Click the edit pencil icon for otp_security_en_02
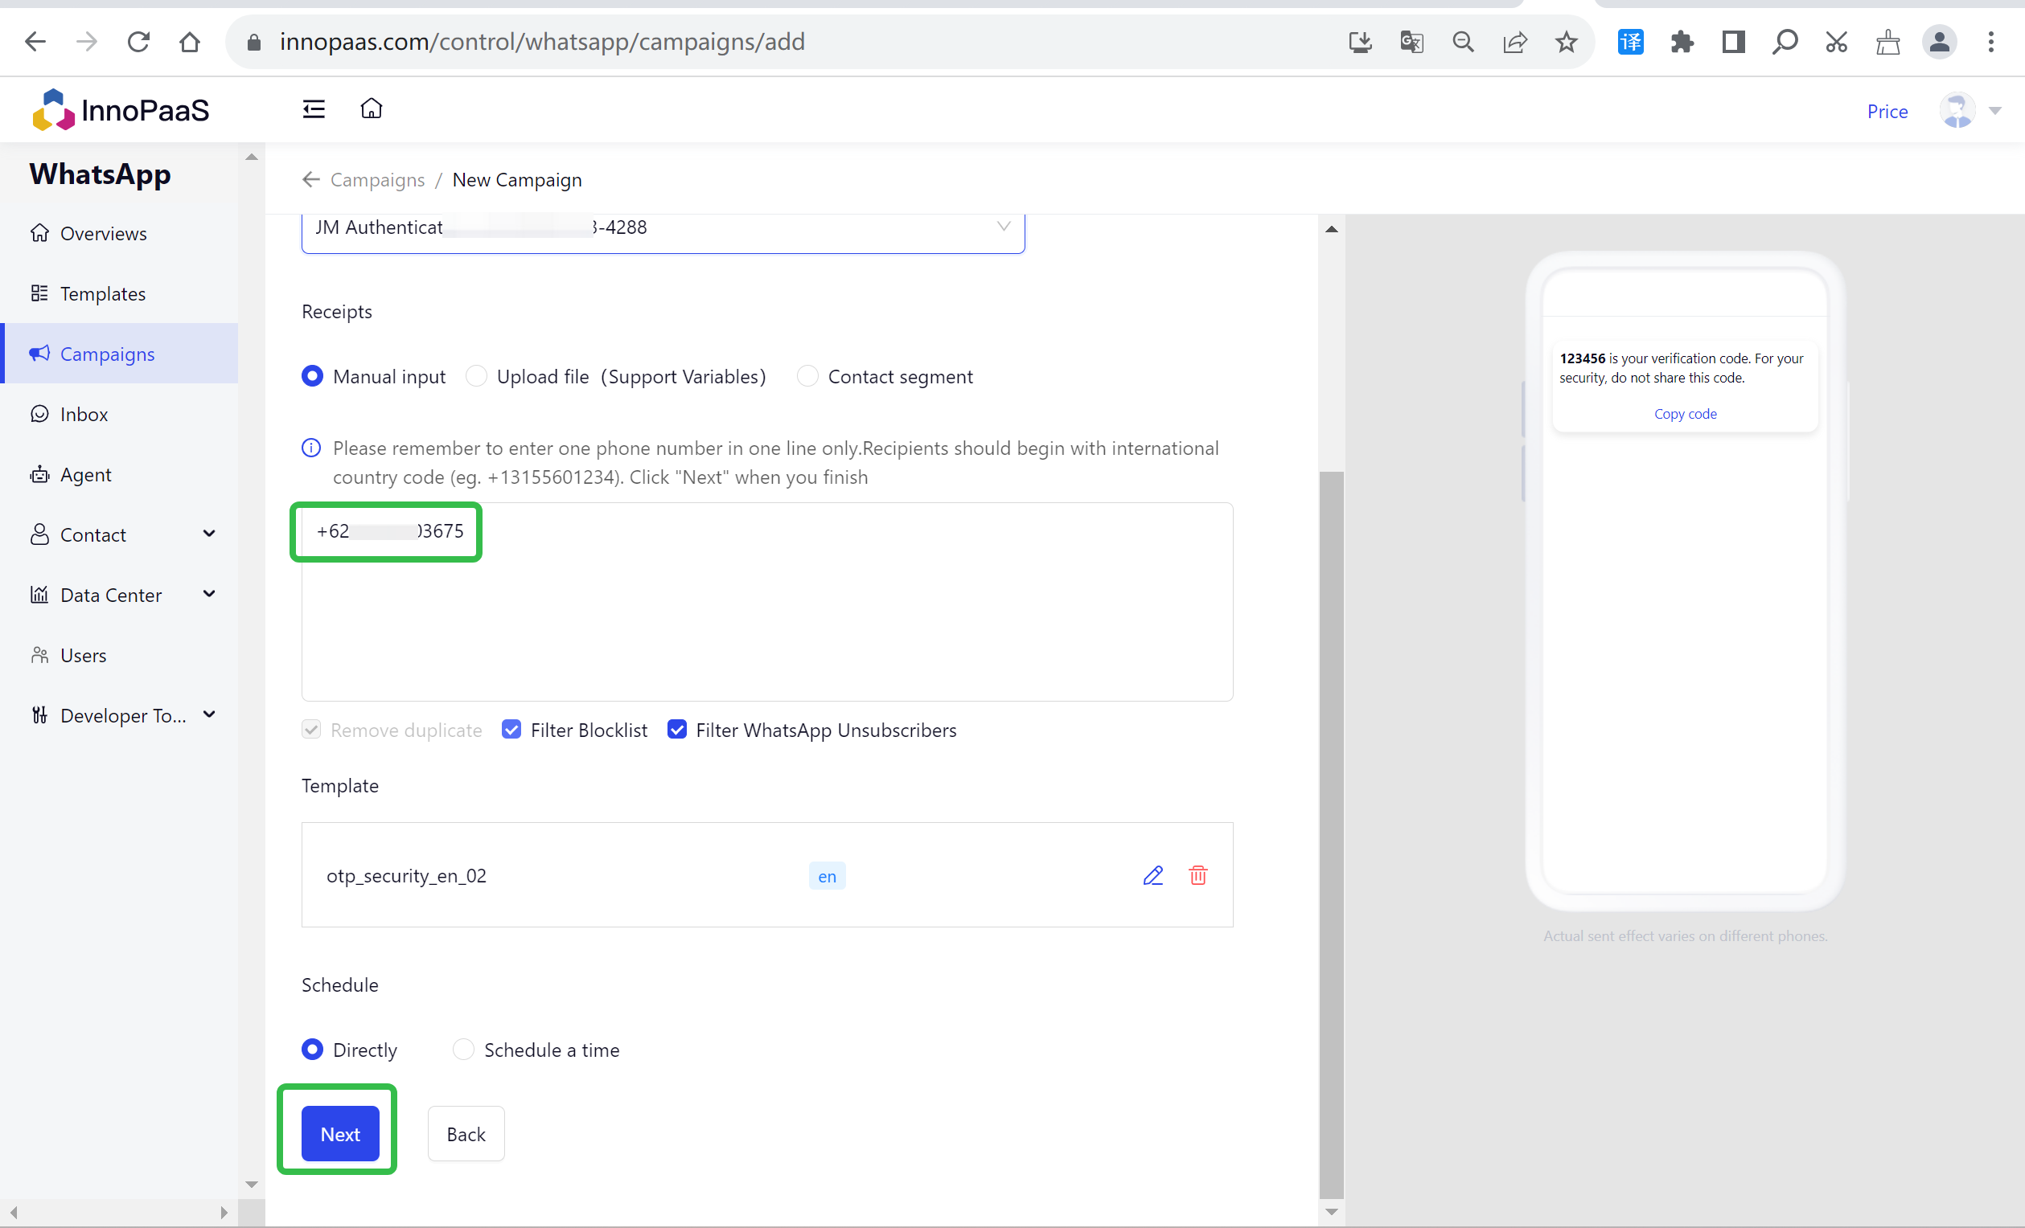 [1152, 876]
